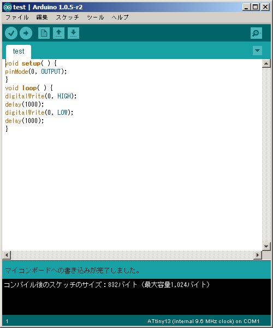Click the vertical scrollbar down arrow

(266, 247)
